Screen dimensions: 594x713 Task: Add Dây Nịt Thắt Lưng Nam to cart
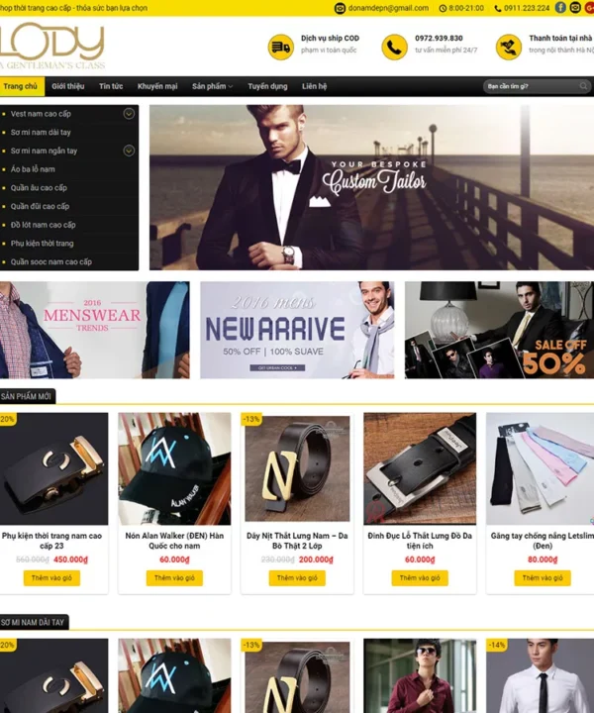point(297,578)
